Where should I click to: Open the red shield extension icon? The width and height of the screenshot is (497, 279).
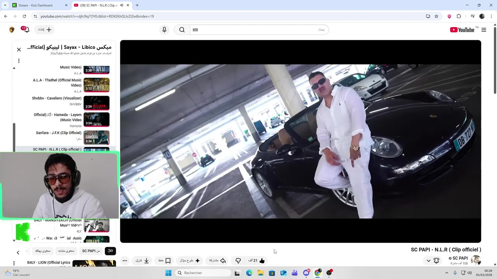coord(449,16)
